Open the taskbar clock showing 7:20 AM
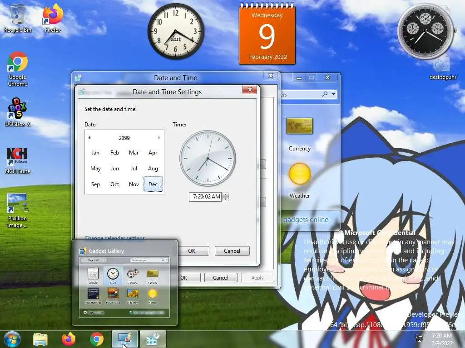The width and height of the screenshot is (465, 348). (442, 339)
